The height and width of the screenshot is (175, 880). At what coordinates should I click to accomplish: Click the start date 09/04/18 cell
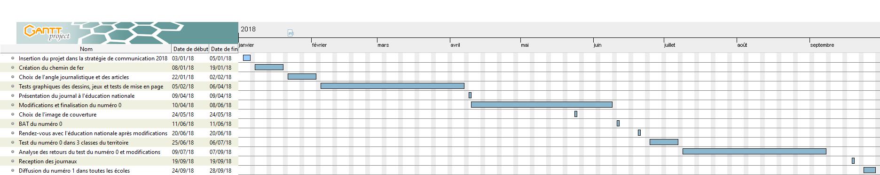pos(183,96)
